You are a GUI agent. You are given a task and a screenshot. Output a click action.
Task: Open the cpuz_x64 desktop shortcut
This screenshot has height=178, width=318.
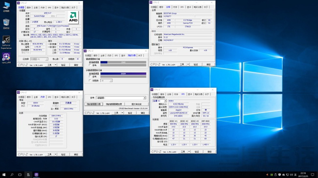tap(6, 58)
